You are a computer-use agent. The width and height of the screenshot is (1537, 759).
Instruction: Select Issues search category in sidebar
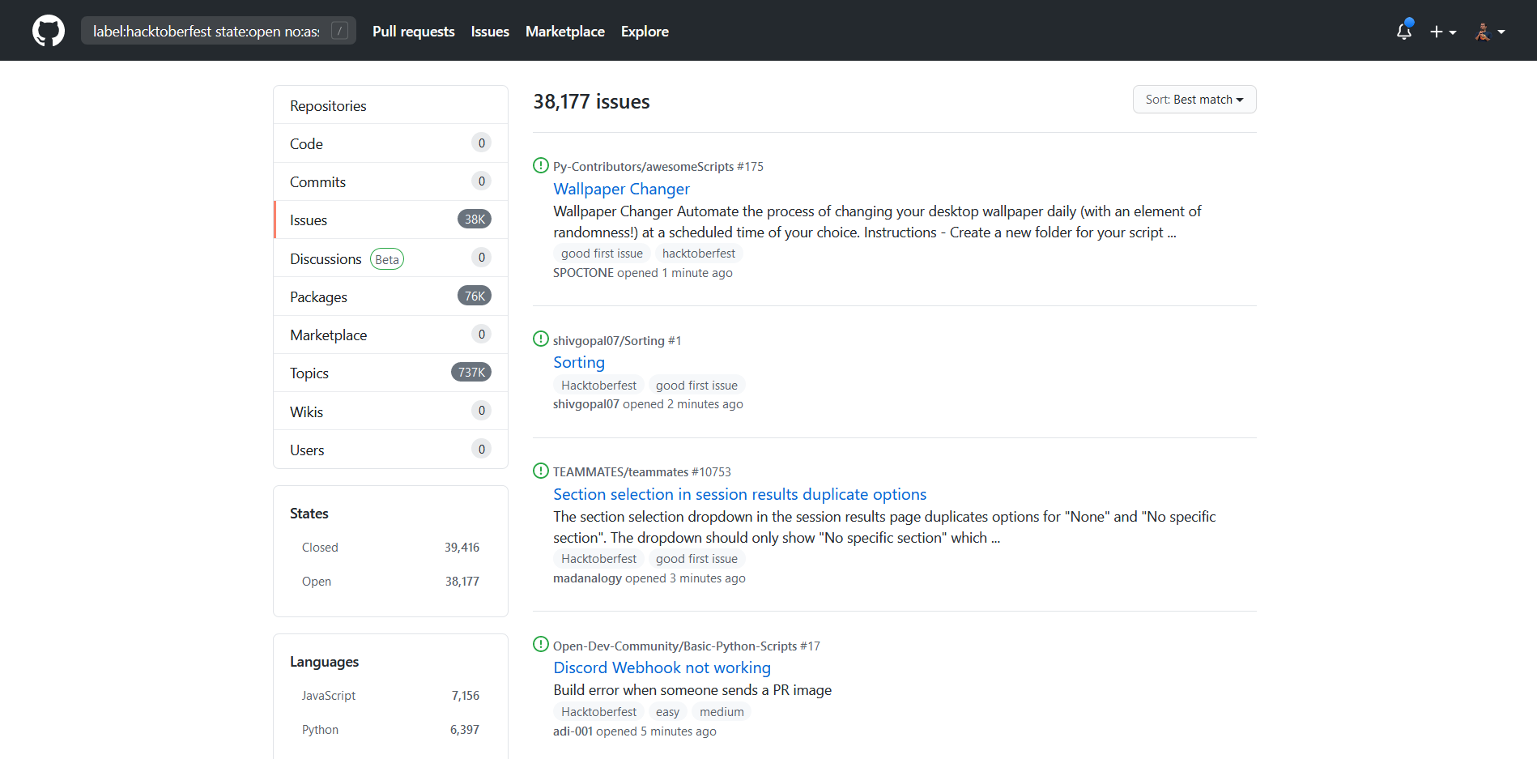[x=390, y=220]
